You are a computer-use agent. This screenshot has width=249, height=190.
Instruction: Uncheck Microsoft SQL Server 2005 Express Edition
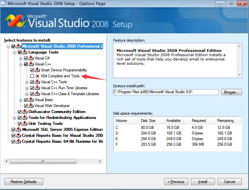coord(13,130)
